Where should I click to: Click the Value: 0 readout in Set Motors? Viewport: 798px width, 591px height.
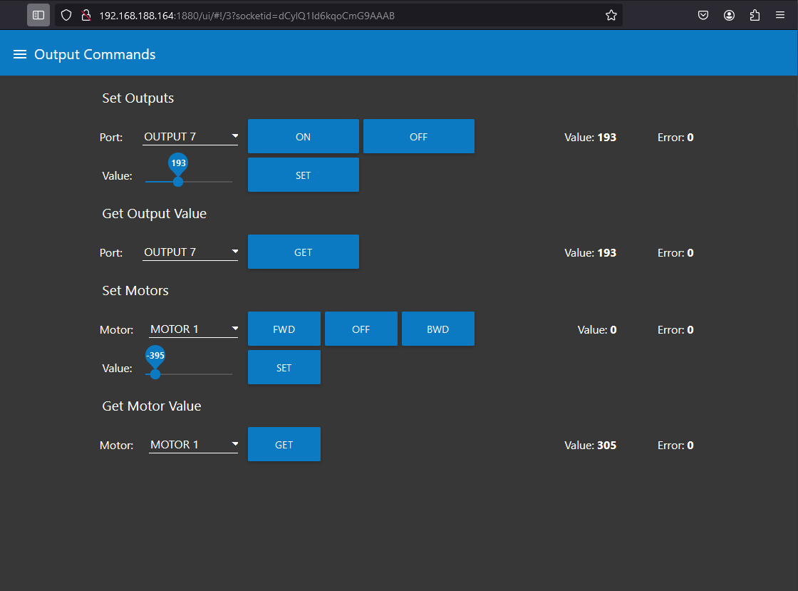(597, 330)
